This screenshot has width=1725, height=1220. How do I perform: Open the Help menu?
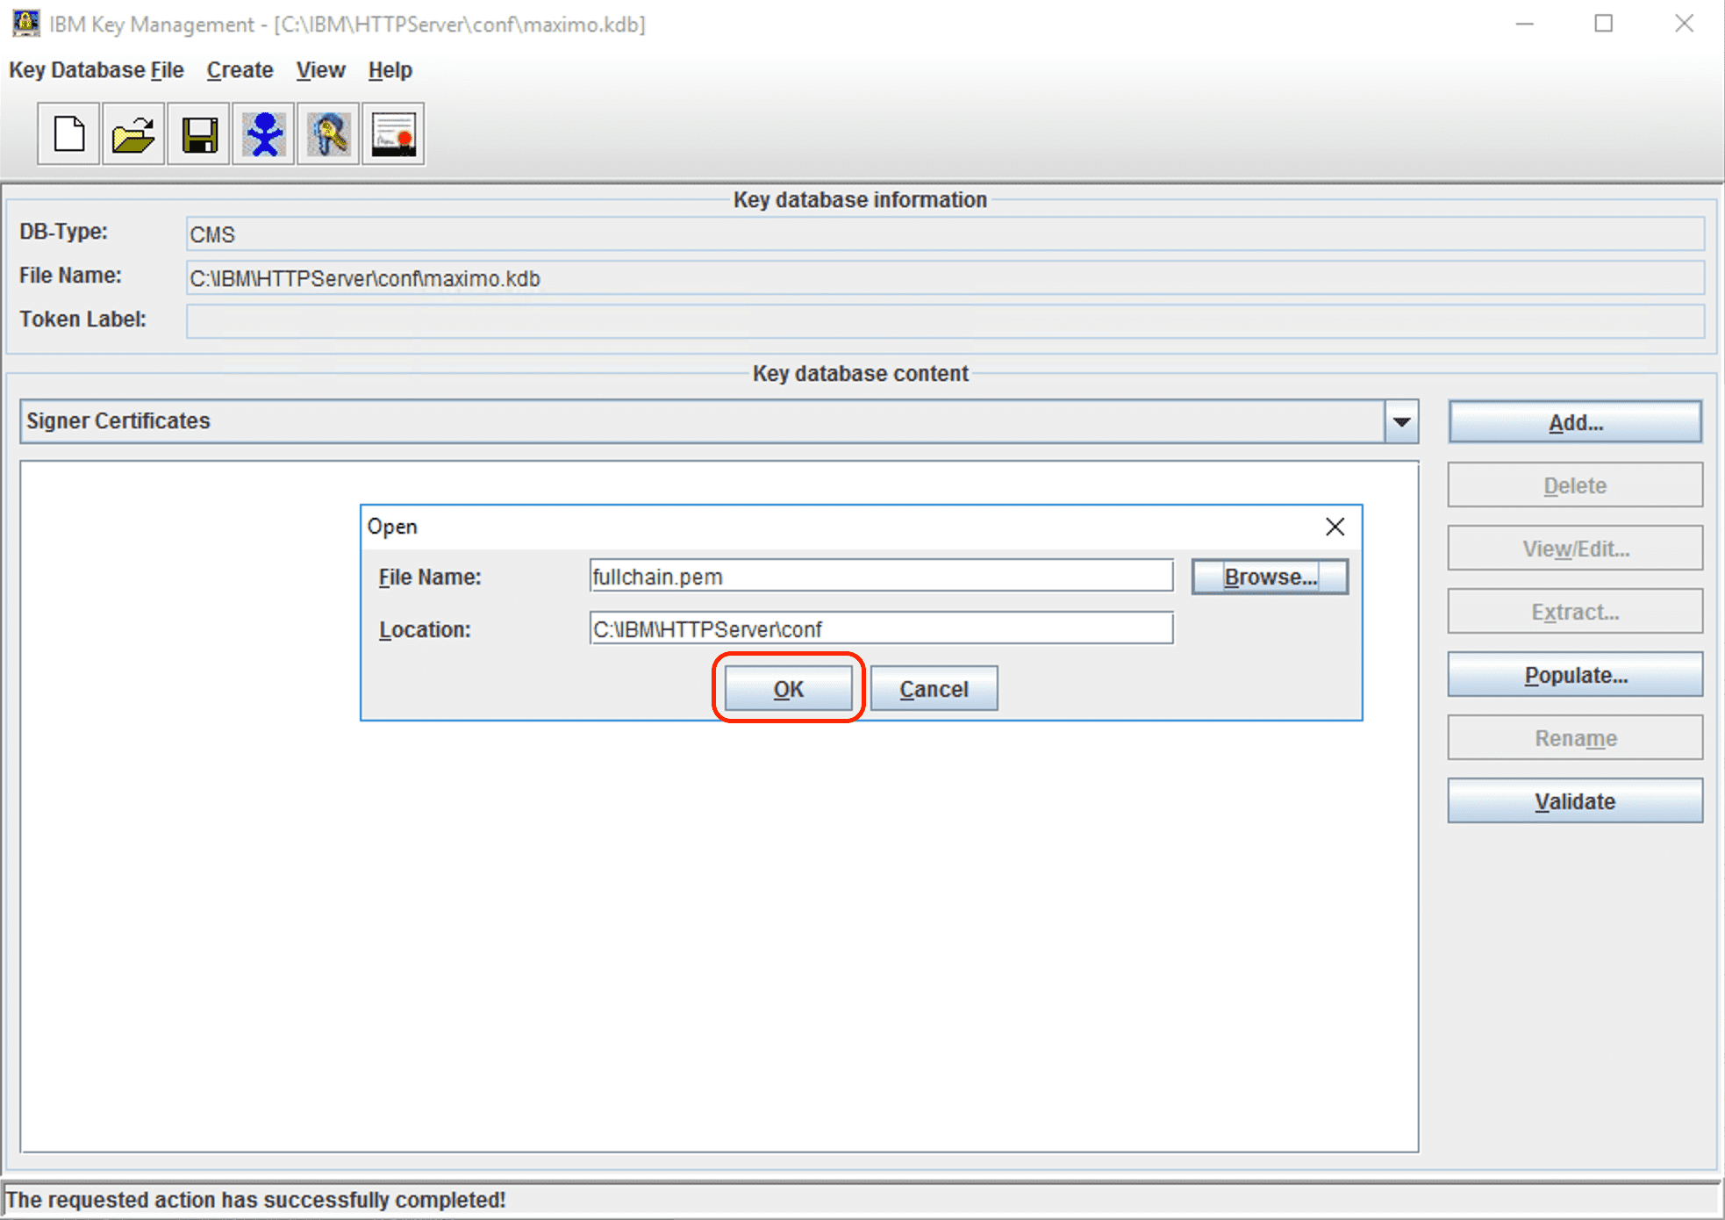click(390, 70)
